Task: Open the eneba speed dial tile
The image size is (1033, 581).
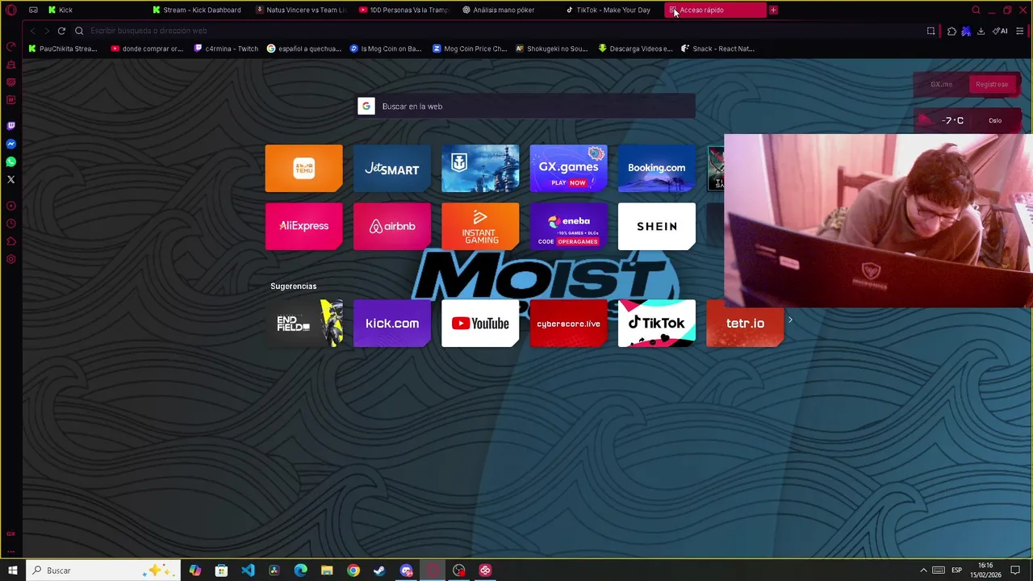Action: click(x=568, y=226)
